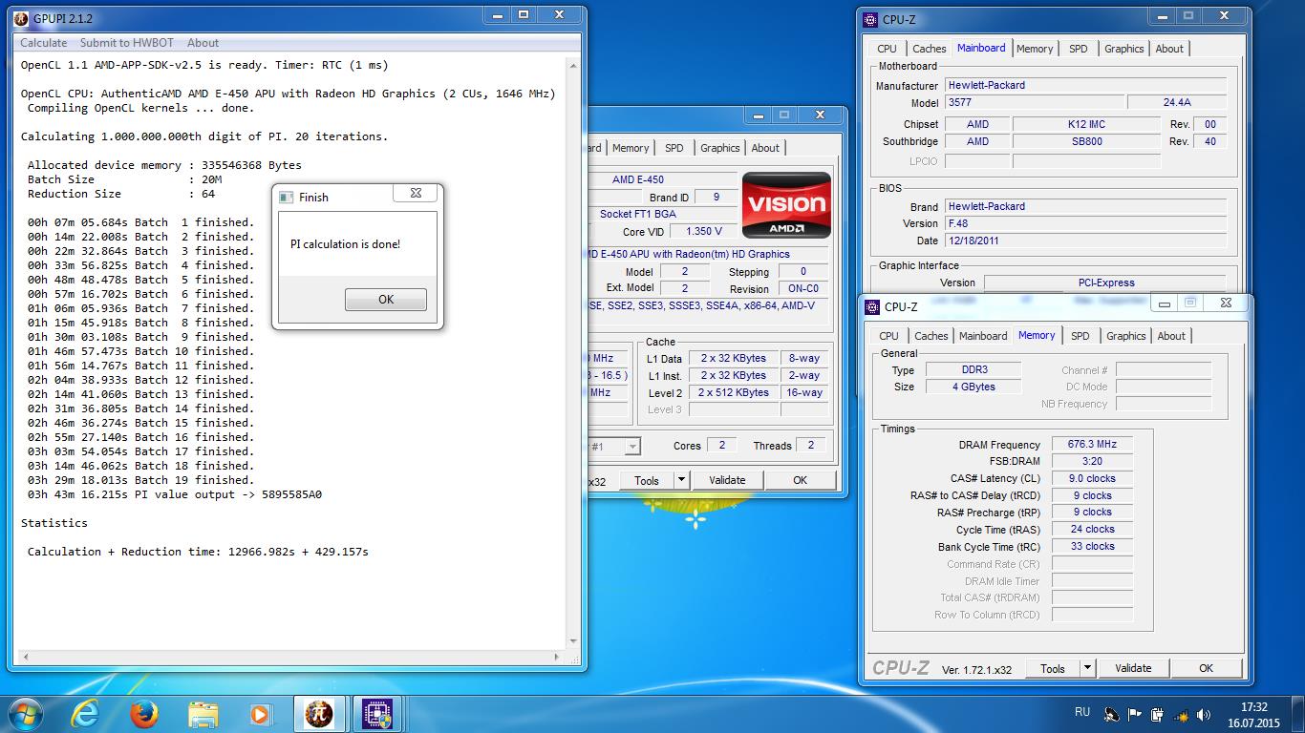
Task: Click BIOS version field F.48
Action: point(1085,223)
